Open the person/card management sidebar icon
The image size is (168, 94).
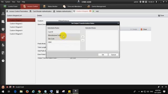(3, 21)
